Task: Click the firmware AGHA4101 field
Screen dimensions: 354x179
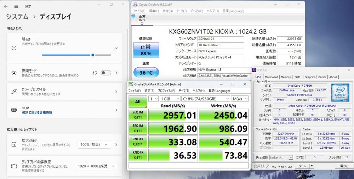Action: [x=221, y=39]
